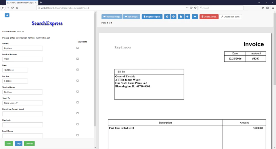Image resolution: width=276 pixels, height=149 pixels.
Task: Click the green Lookup button
Action: pyautogui.click(x=29, y=144)
